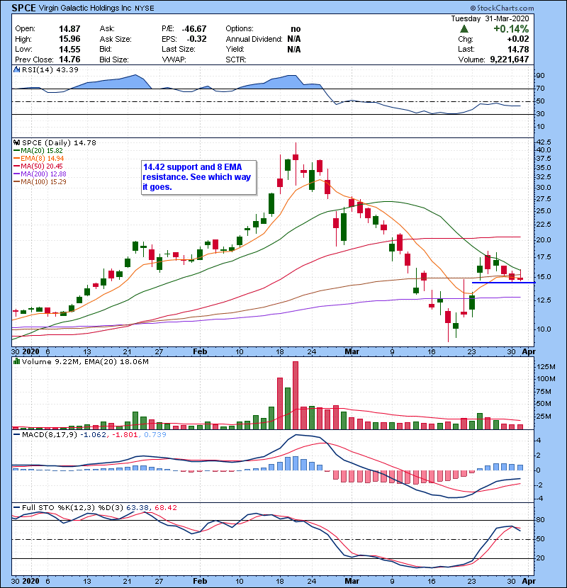
Task: Click the MACD histogram value 0.739
Action: [155, 435]
